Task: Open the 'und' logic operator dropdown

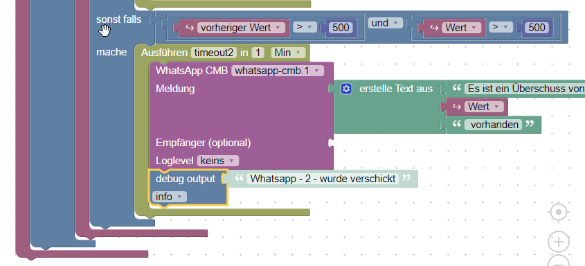Action: coord(386,23)
